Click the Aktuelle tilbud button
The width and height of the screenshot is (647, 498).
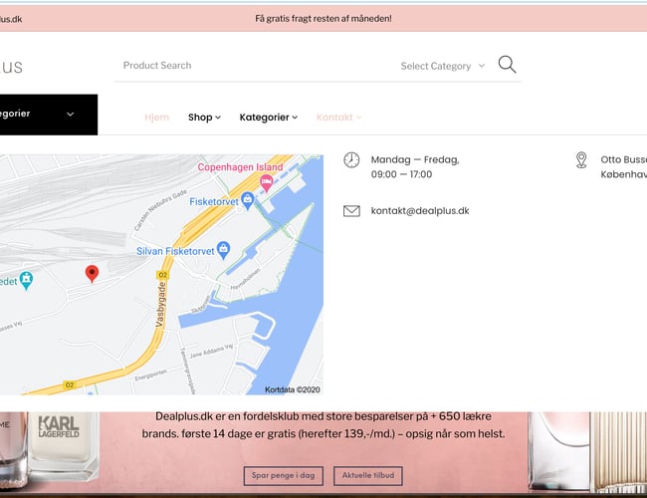[x=368, y=476]
